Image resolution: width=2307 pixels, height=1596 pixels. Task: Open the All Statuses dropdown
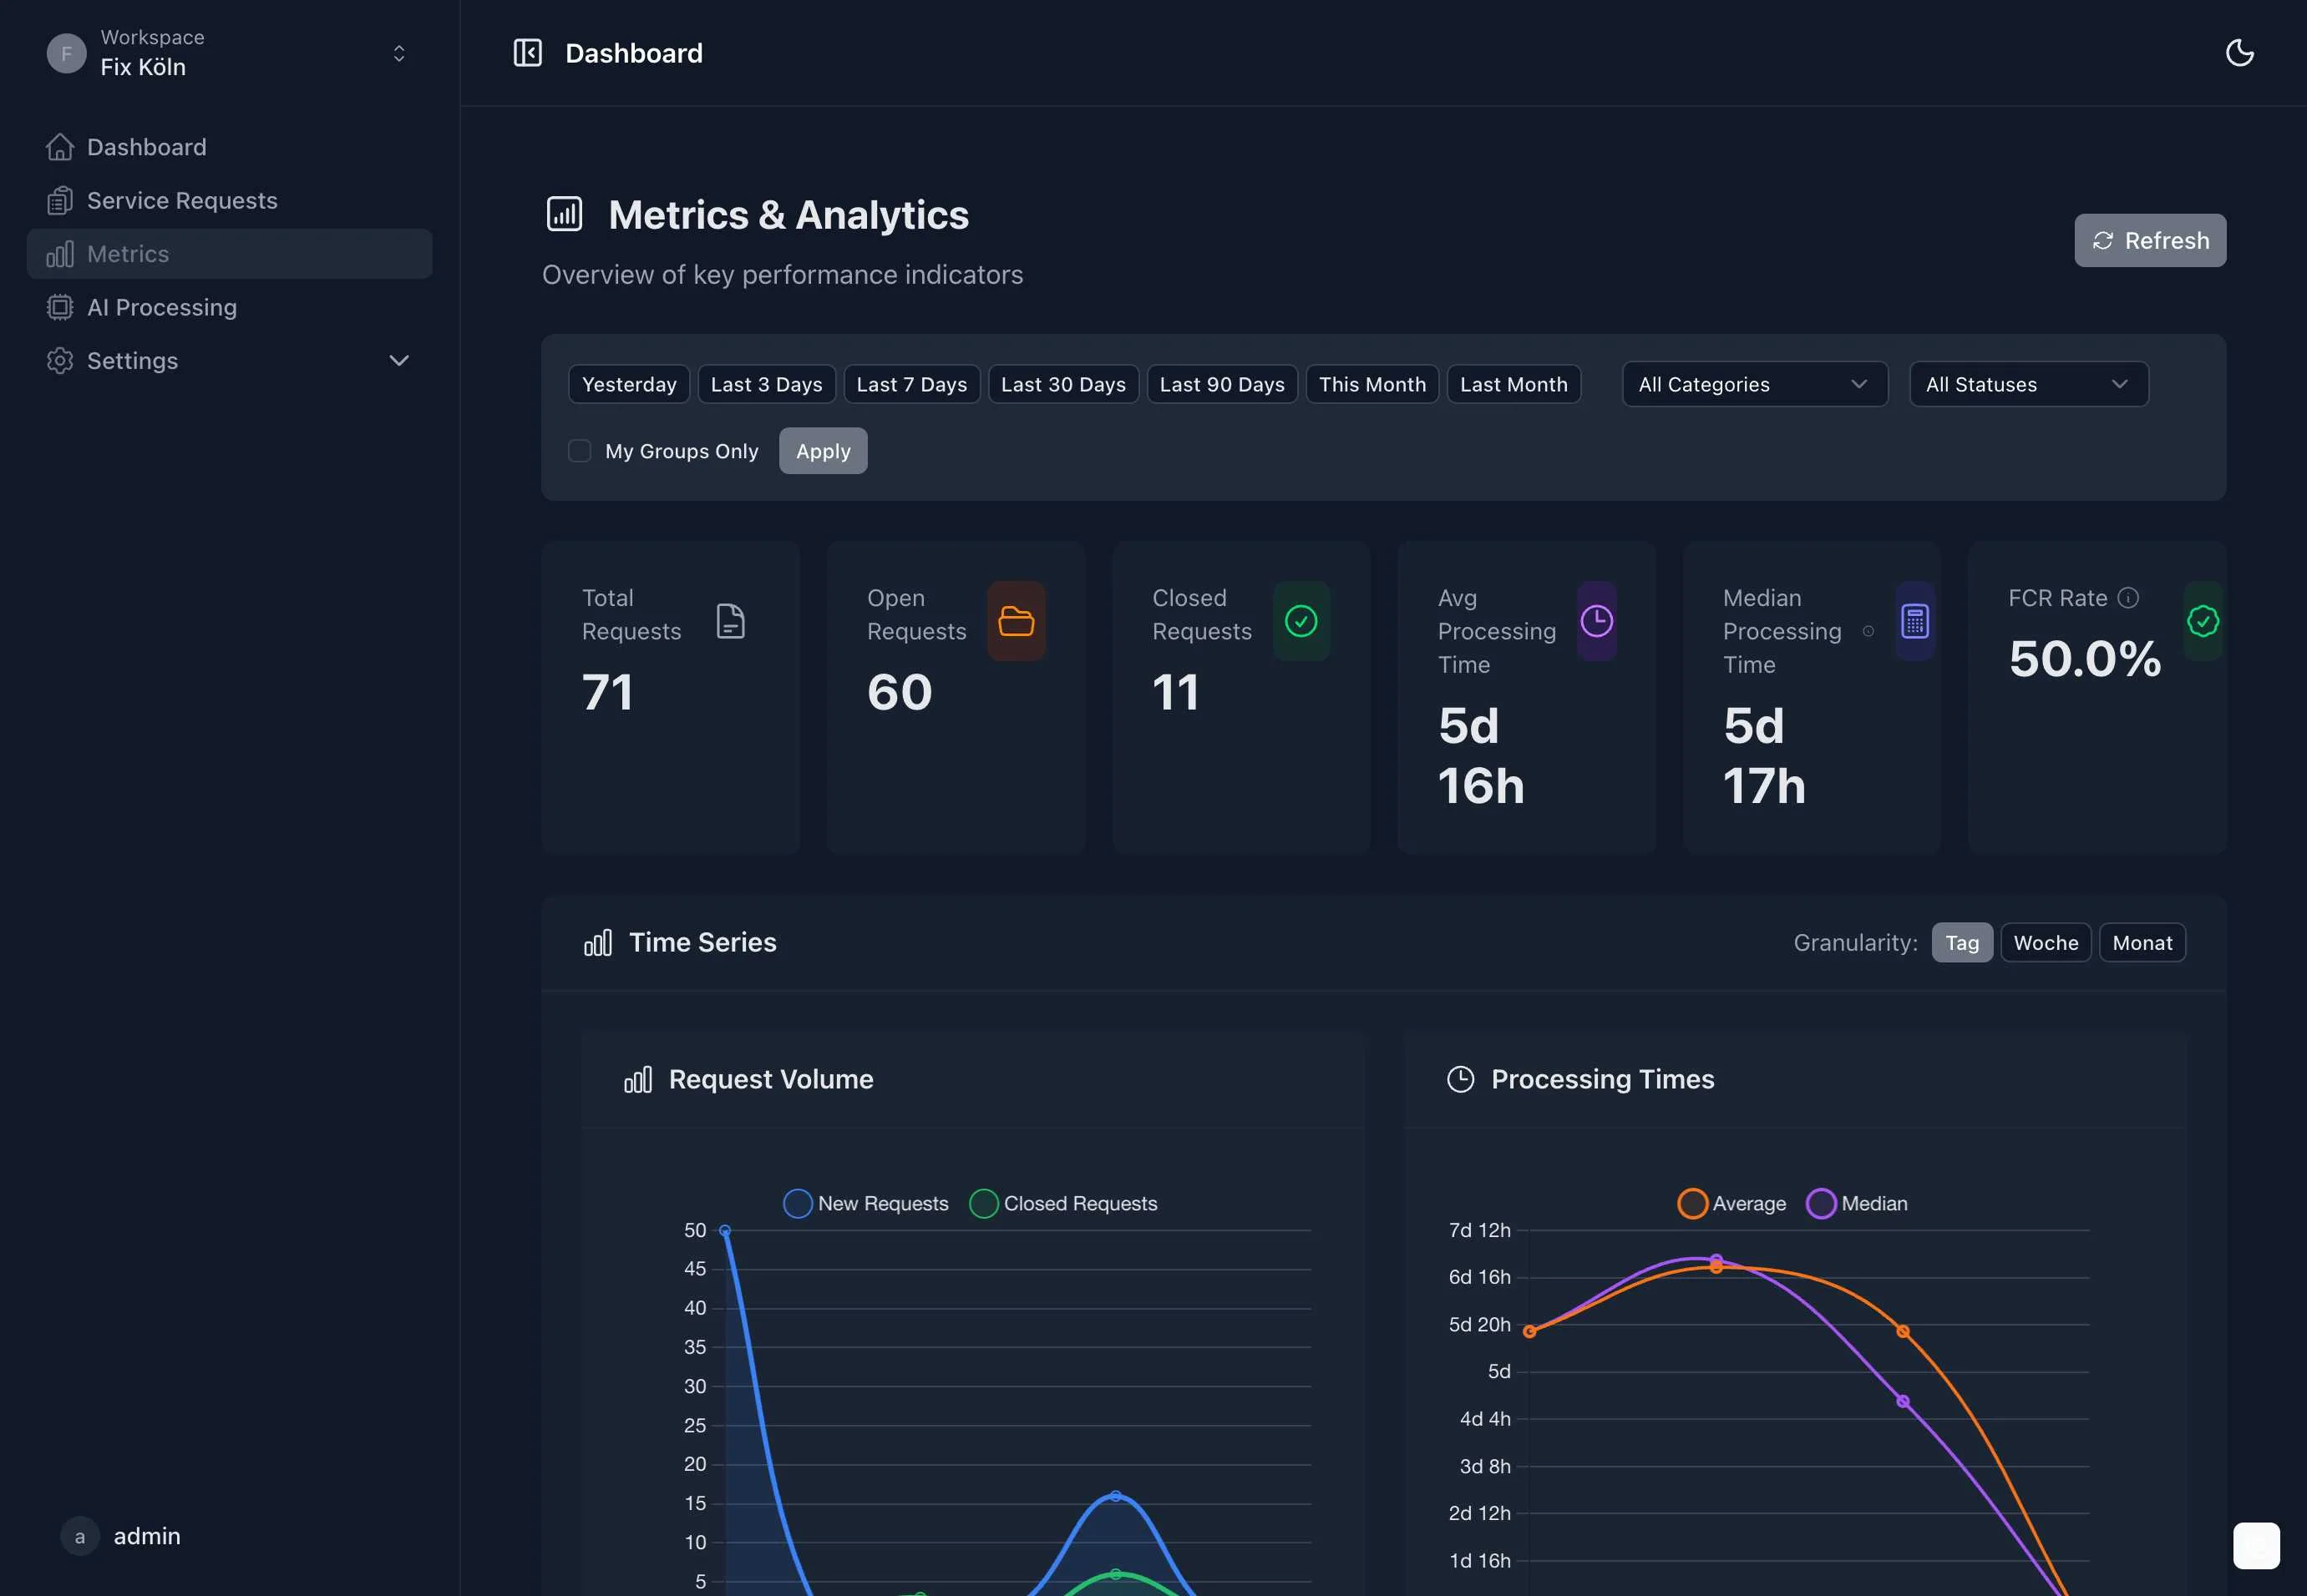[2028, 385]
